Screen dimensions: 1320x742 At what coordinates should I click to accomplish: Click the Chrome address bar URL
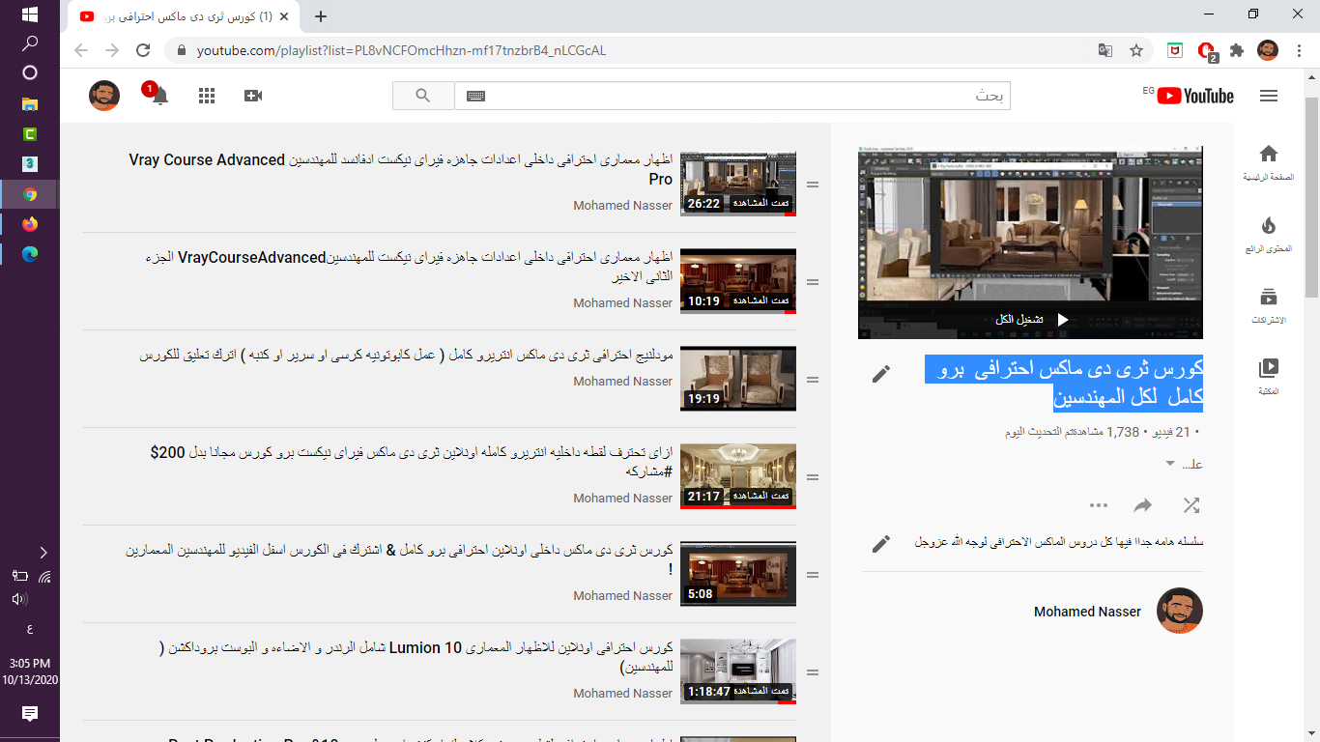coord(401,50)
